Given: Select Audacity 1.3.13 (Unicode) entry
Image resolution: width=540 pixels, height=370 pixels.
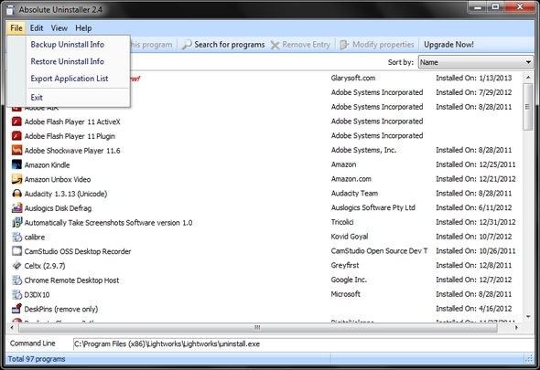Looking at the screenshot, I should pos(66,194).
